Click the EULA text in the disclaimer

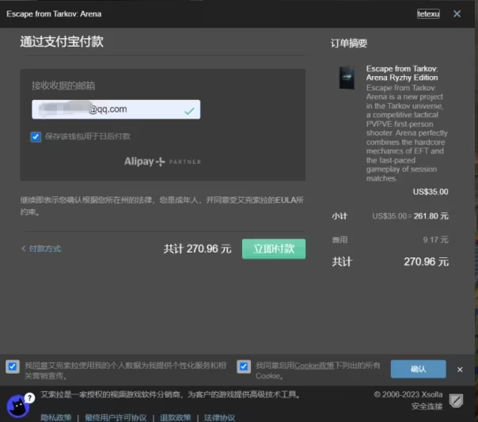[x=286, y=200]
